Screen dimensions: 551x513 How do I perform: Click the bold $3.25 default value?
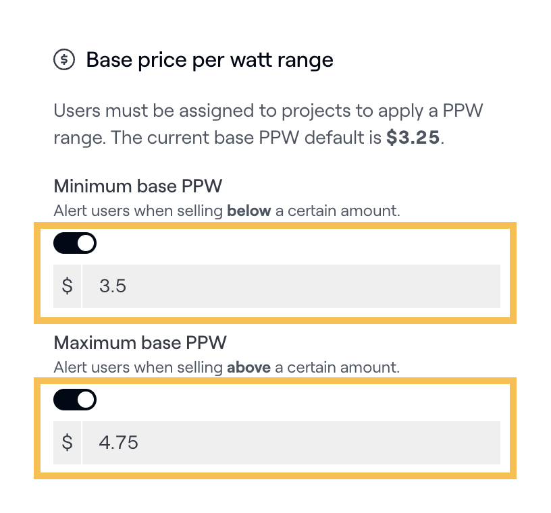[x=413, y=138]
